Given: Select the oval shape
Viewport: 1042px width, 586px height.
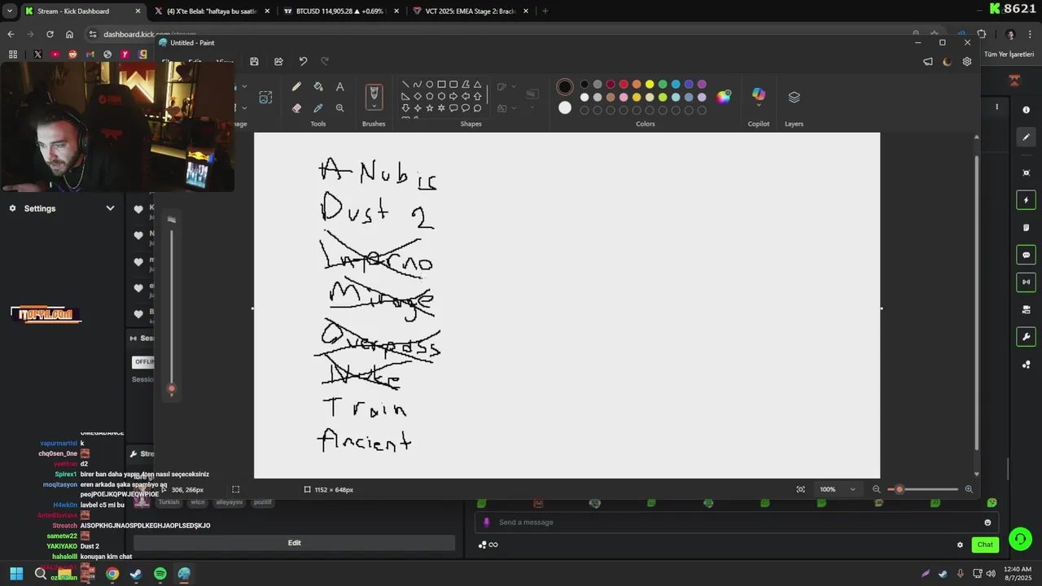Looking at the screenshot, I should coord(429,84).
